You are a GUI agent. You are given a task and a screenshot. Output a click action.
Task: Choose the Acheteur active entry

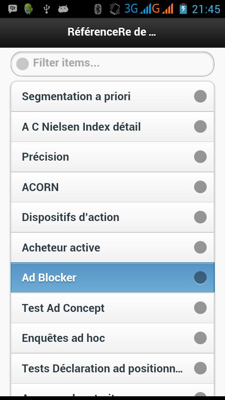(x=112, y=247)
